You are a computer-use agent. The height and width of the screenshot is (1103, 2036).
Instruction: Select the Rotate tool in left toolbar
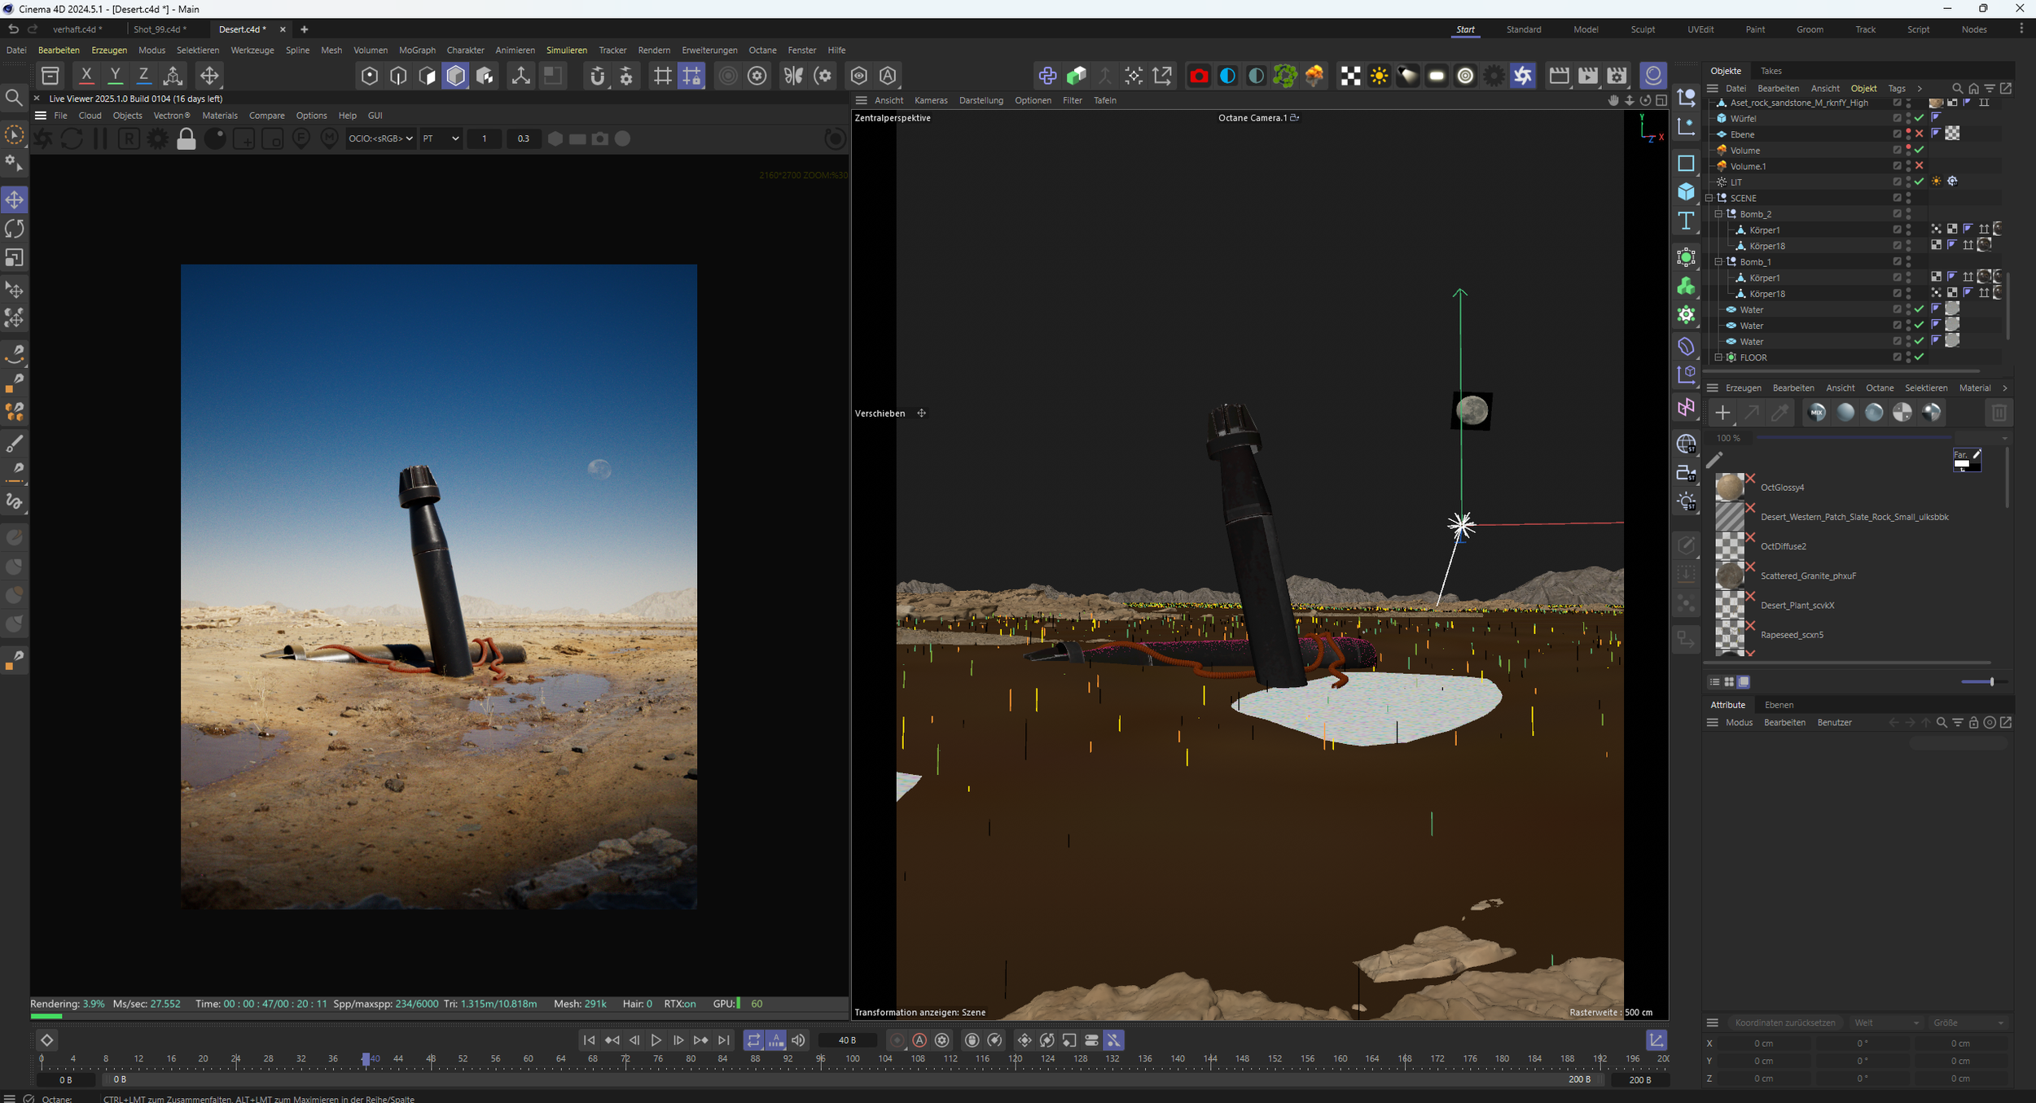coord(15,229)
